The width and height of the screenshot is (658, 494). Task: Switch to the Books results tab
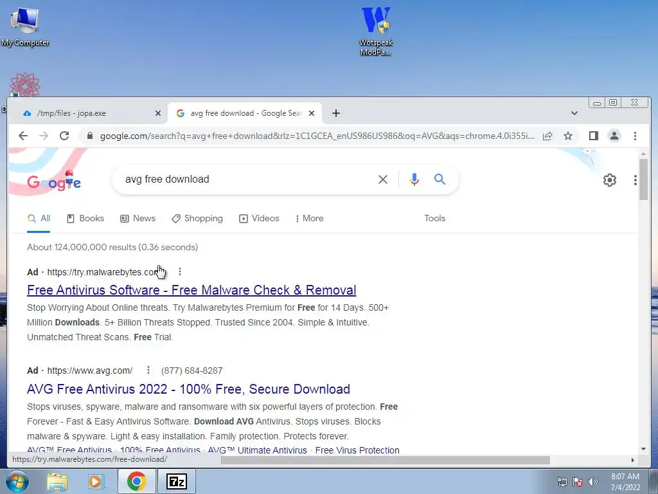[85, 219]
